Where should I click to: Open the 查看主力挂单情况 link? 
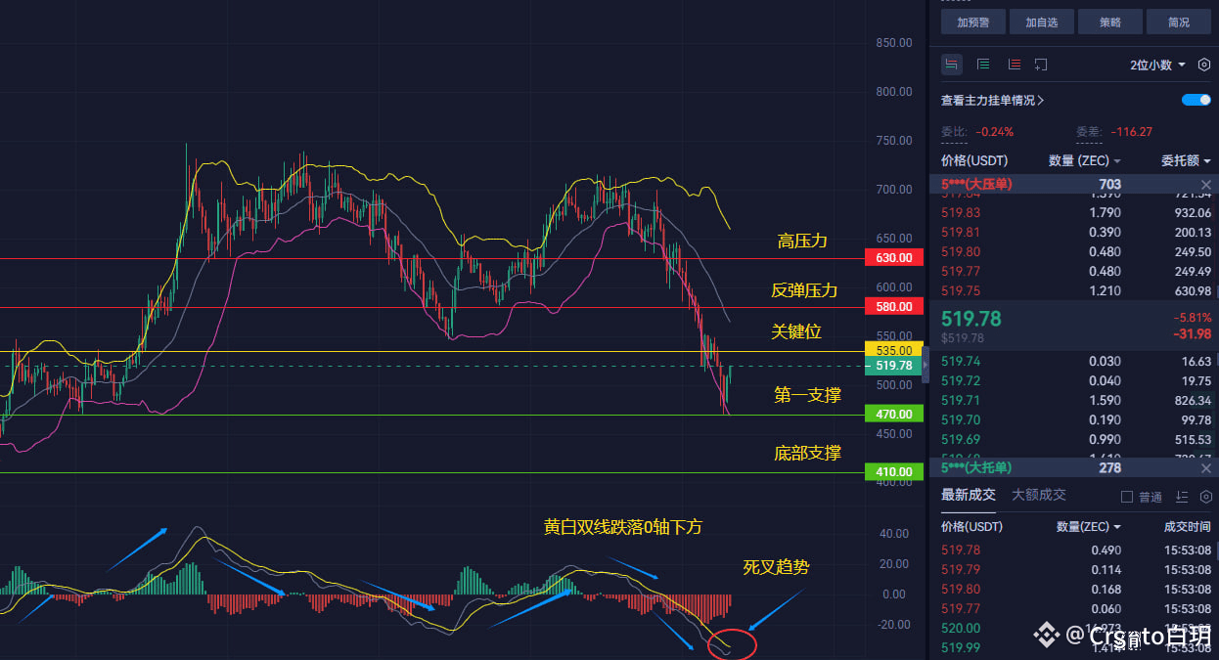click(x=992, y=100)
